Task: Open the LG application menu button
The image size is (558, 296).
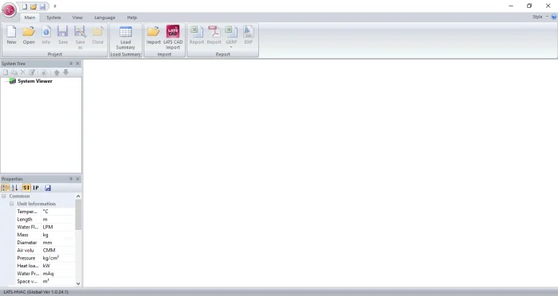Action: coord(10,10)
